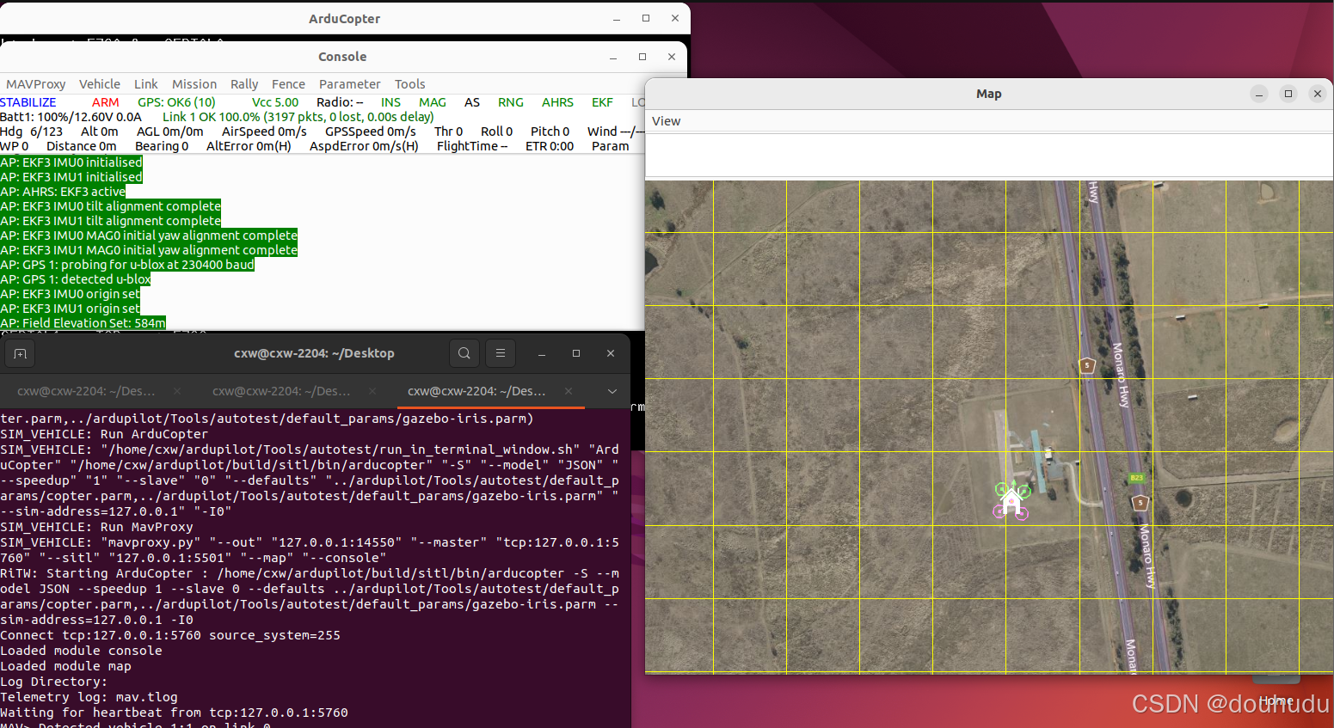1334x728 pixels.
Task: Open terminal search with the magnifier icon
Action: [464, 353]
